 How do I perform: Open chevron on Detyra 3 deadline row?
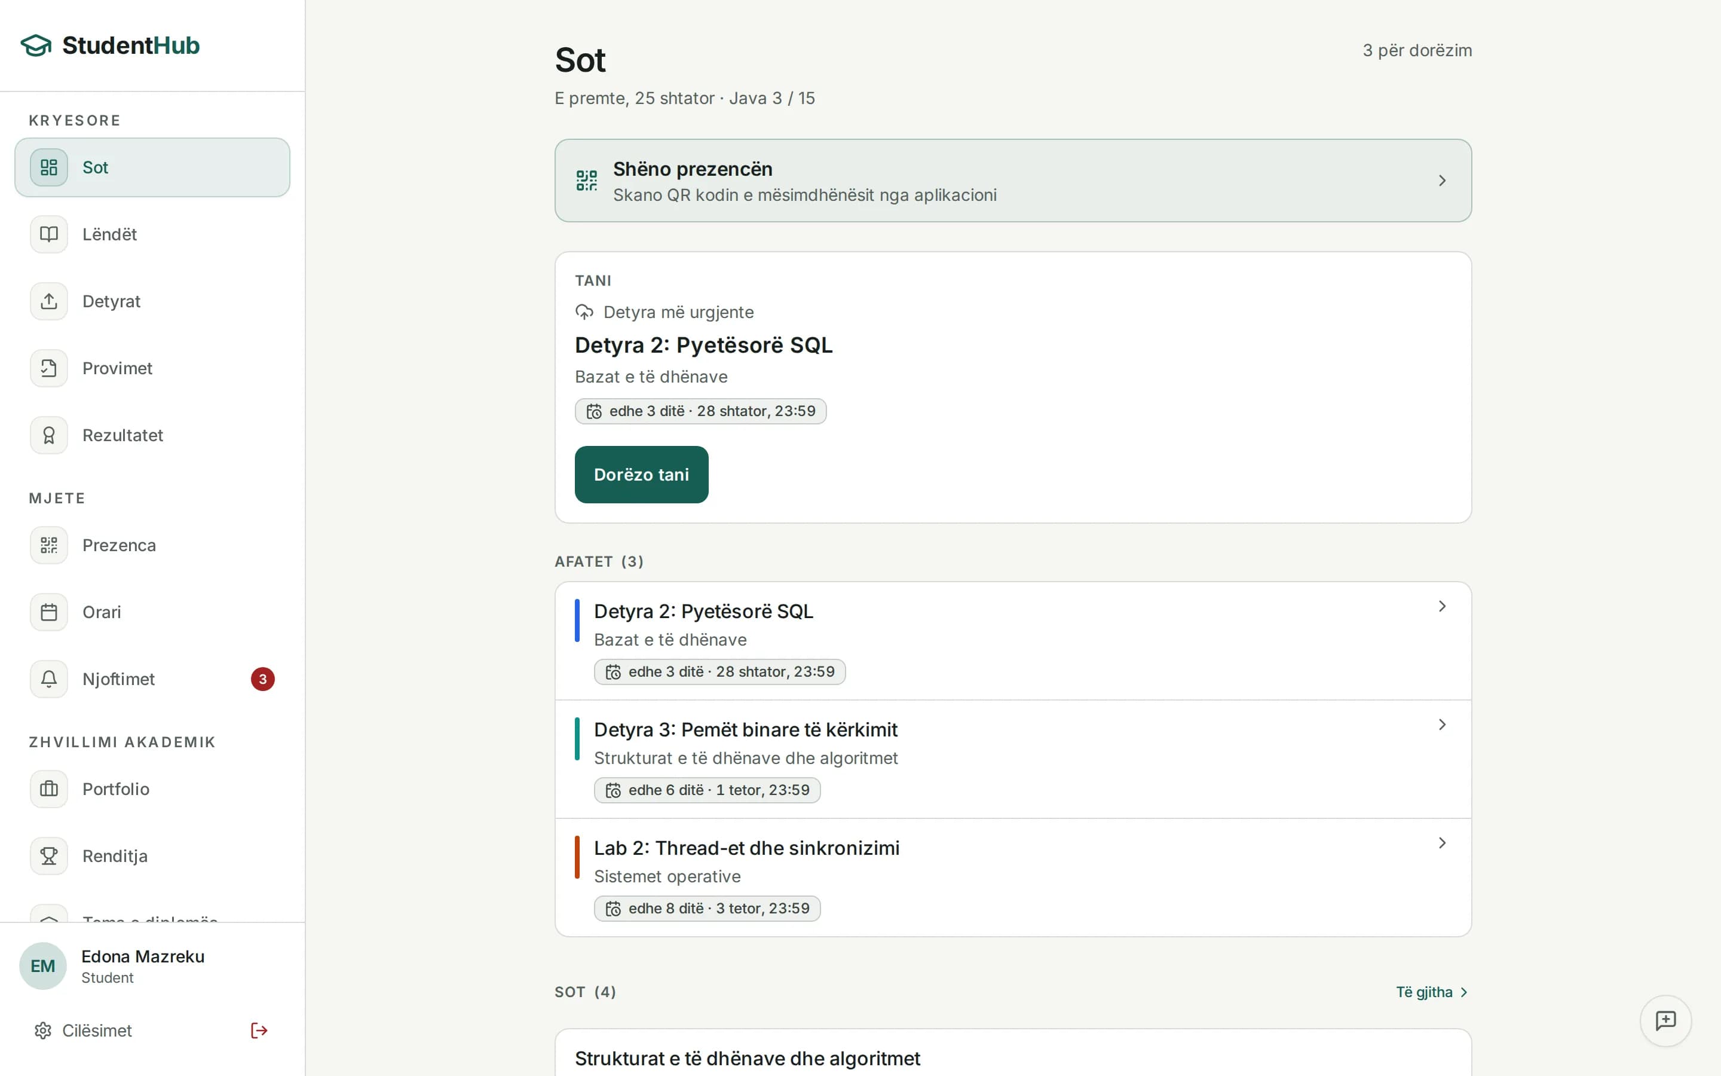[1442, 725]
